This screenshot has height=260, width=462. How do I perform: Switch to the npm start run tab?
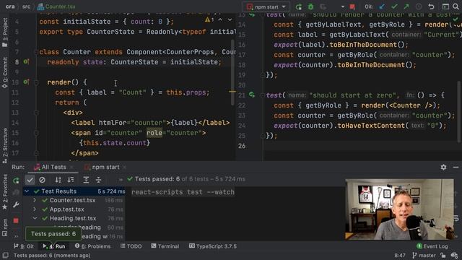(103, 167)
